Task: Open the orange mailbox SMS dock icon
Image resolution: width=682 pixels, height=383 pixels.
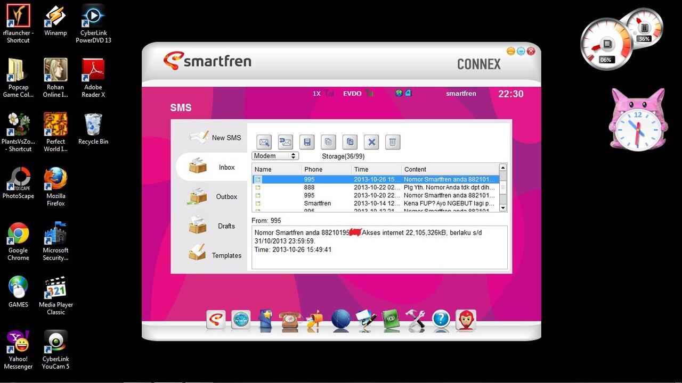Action: (x=315, y=321)
